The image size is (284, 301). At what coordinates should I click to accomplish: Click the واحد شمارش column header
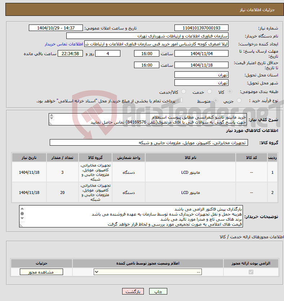[x=129, y=158]
